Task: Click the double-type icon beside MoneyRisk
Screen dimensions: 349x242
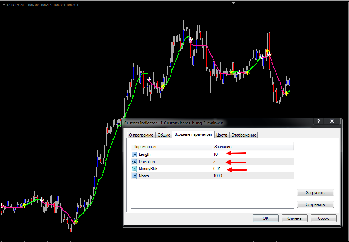Action: coord(135,169)
